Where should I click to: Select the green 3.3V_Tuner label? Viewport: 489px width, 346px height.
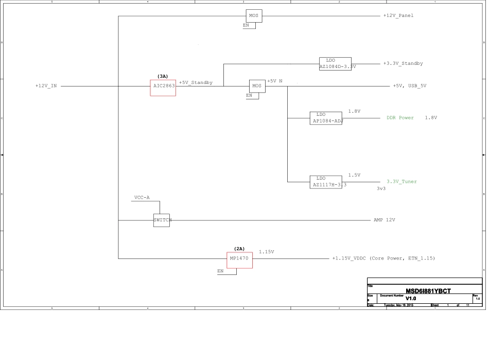pos(401,182)
